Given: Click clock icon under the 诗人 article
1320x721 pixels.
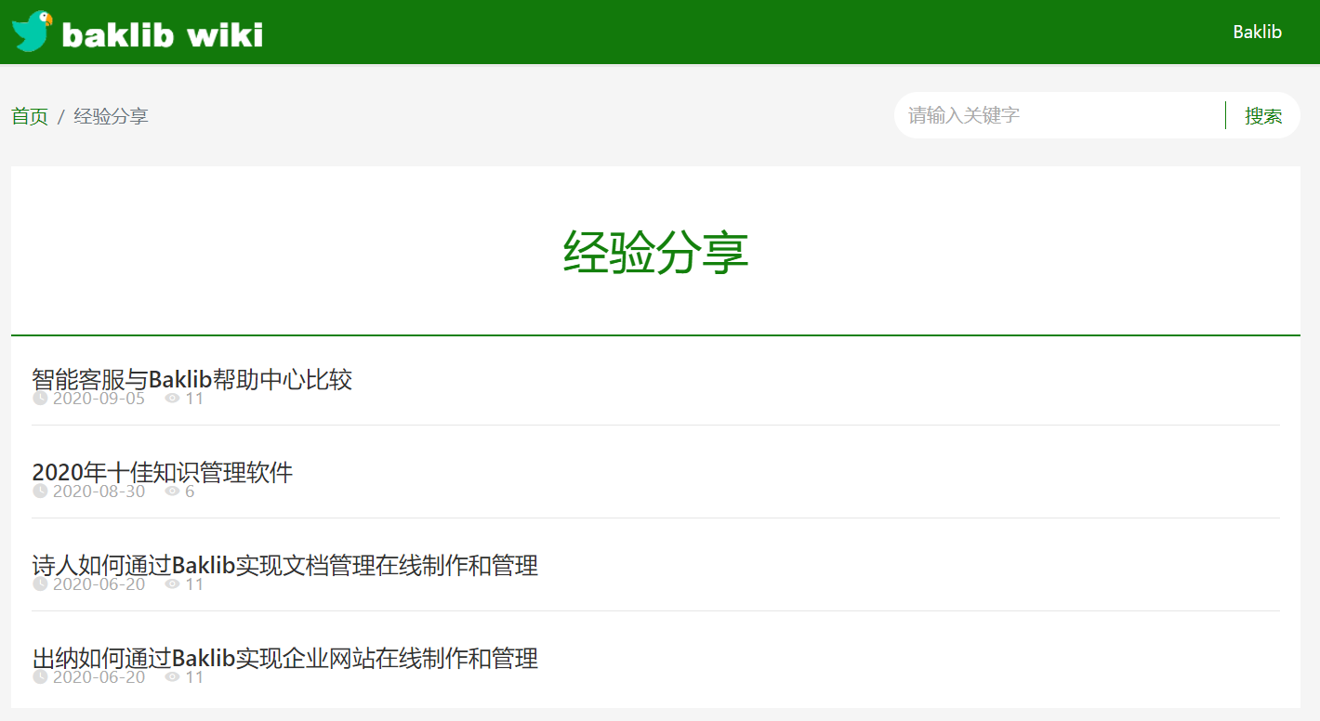Looking at the screenshot, I should (40, 584).
